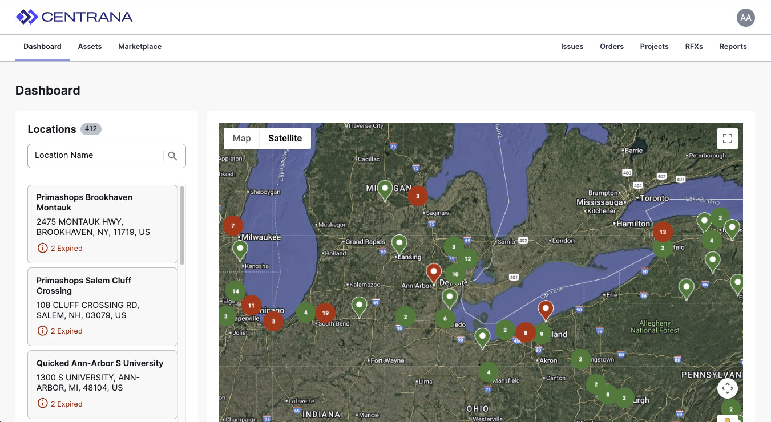
Task: Click the magnifier icon in the location search
Action: click(173, 156)
